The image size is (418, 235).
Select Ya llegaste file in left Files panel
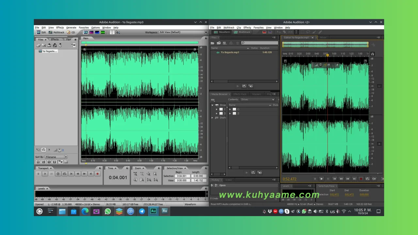[48, 51]
